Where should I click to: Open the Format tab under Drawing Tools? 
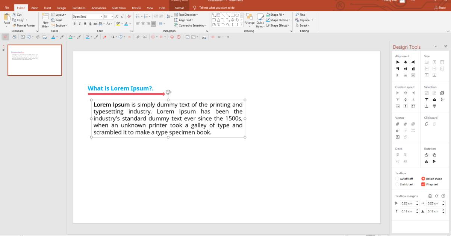[x=180, y=7]
